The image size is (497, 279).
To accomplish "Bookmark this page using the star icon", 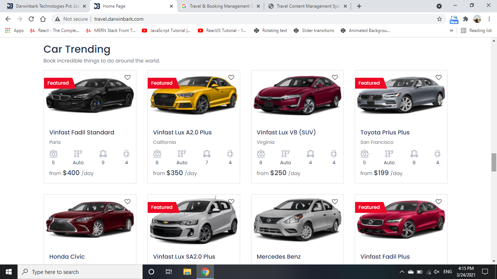I will [440, 19].
